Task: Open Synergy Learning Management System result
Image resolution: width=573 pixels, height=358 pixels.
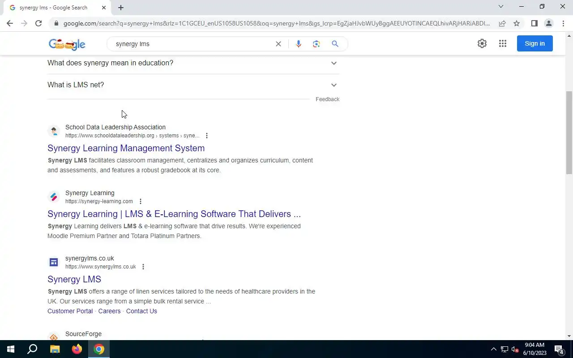Action: pos(126,148)
